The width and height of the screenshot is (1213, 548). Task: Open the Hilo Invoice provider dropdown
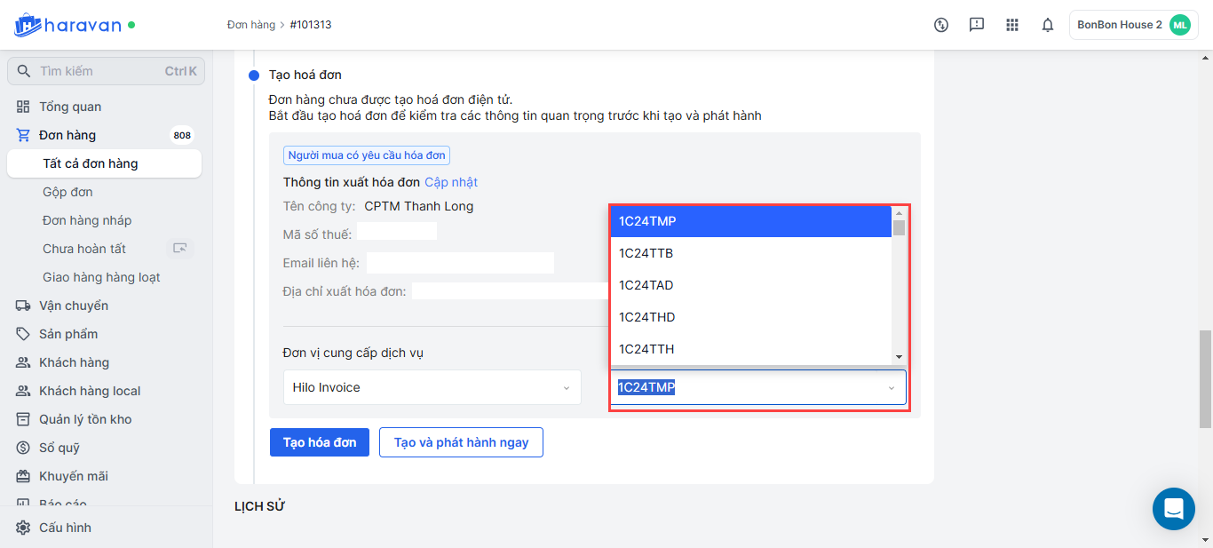(432, 387)
